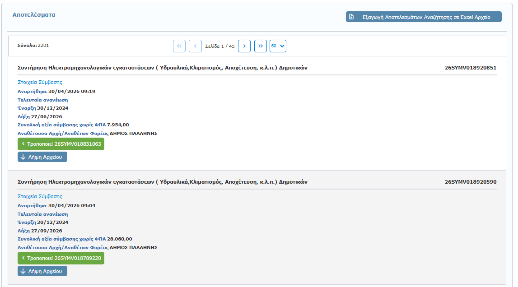The image size is (518, 287).
Task: Click the Excel file icon in export button
Action: [351, 17]
